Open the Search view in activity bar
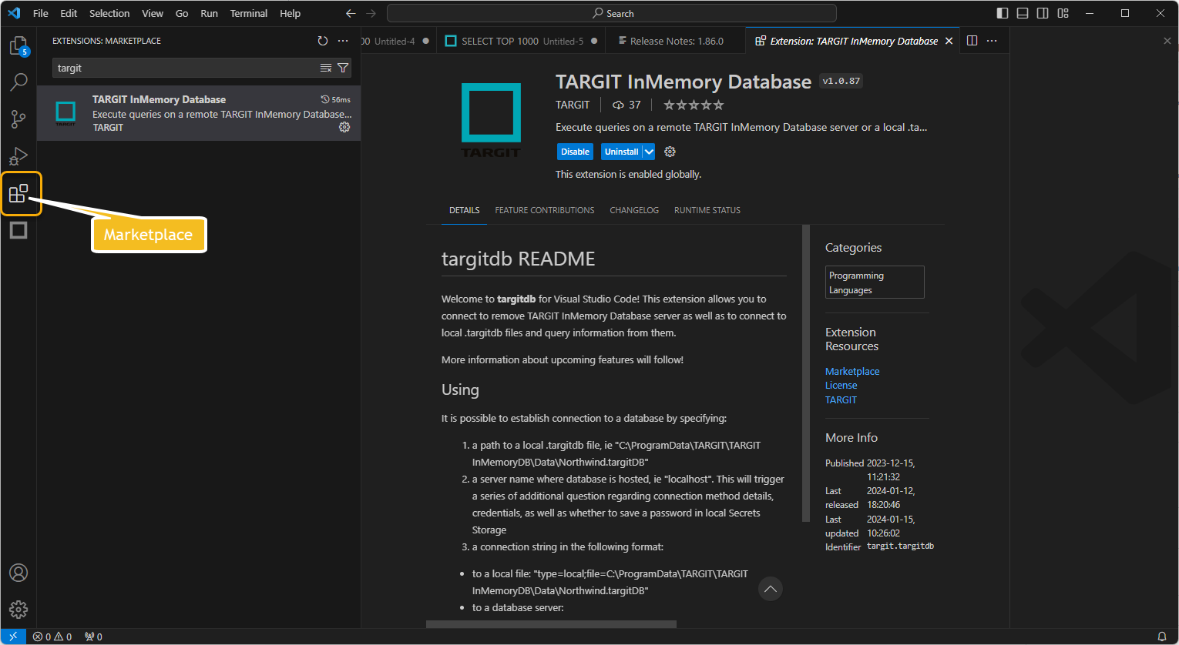Screen dimensions: 1179x645 (18, 82)
